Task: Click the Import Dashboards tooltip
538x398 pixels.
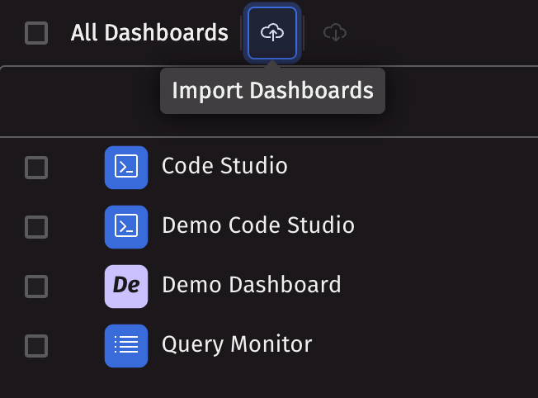Action: [x=272, y=90]
